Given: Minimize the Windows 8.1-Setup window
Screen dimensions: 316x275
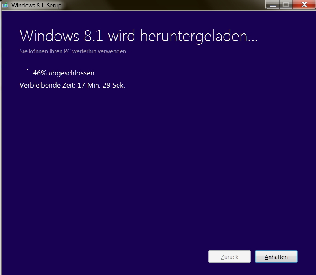Looking at the screenshot, I should [x=273, y=4].
